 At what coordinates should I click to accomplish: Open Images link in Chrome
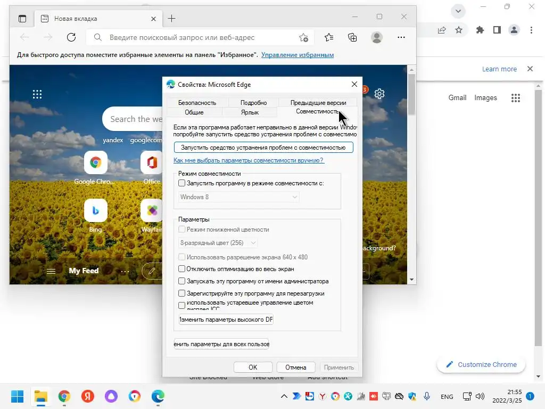pos(485,98)
